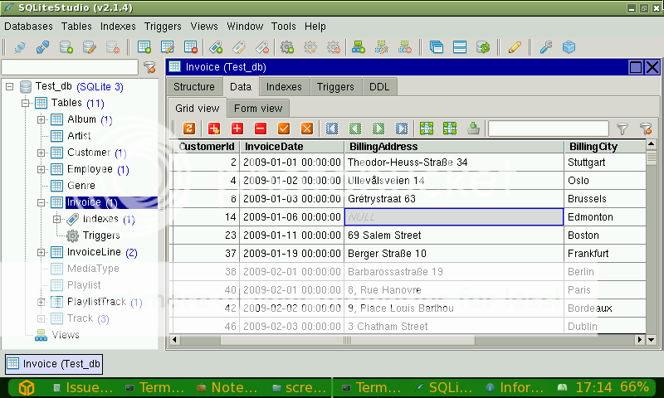This screenshot has height=398, width=664.
Task: Commit changes with the orange checkmark icon
Action: coord(284,129)
